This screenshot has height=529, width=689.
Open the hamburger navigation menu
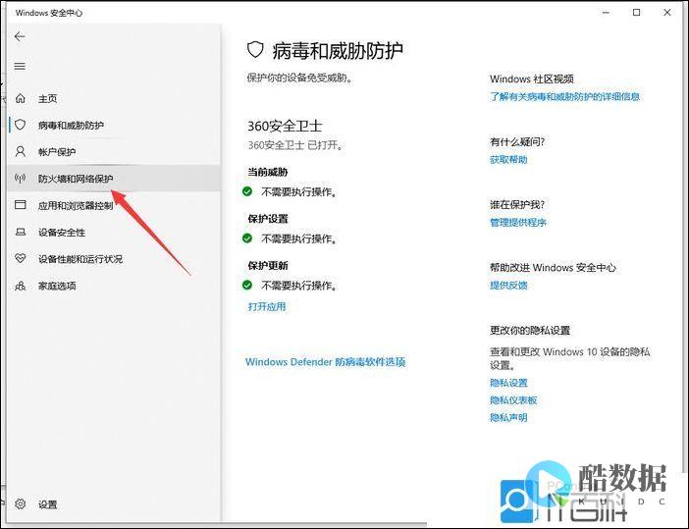pyautogui.click(x=20, y=67)
